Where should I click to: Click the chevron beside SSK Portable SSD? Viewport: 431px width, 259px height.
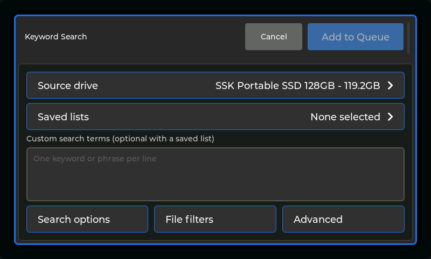390,86
